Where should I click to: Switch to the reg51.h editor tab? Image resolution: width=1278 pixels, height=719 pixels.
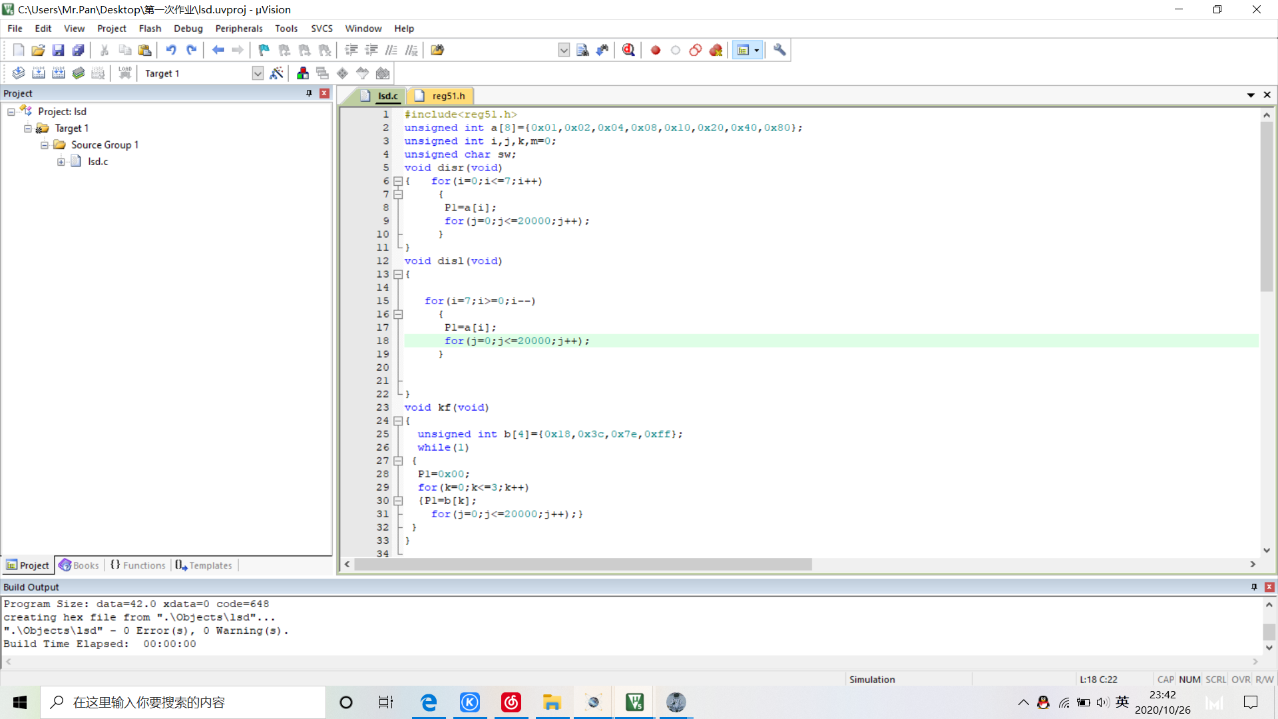coord(440,96)
